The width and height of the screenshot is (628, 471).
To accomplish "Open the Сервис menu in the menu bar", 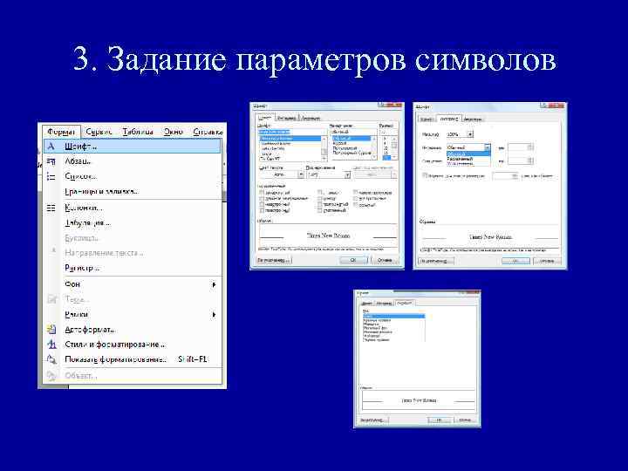I will (x=99, y=132).
